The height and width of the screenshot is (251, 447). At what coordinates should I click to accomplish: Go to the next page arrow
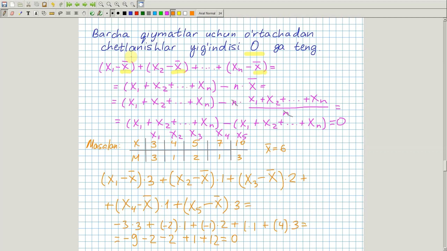[85, 5]
